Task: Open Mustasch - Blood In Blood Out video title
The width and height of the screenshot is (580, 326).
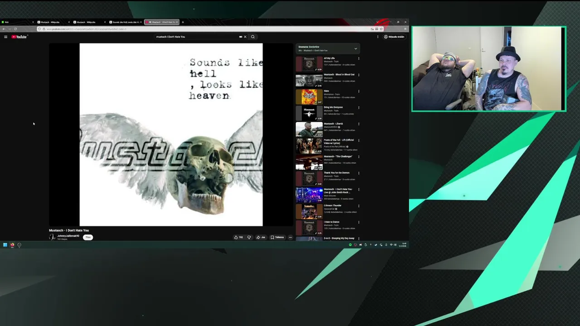Action: 339,75
